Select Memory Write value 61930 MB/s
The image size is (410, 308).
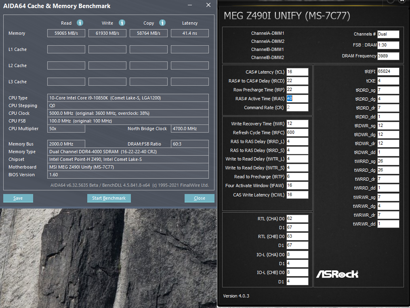click(107, 33)
